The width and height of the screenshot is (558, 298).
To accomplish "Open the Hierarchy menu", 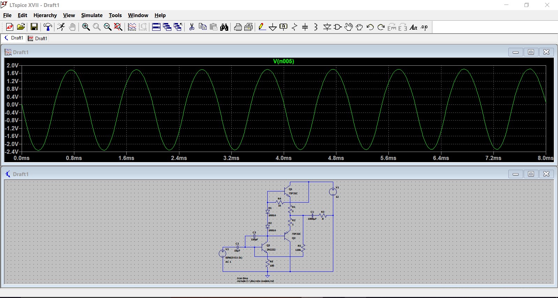I will (x=45, y=15).
